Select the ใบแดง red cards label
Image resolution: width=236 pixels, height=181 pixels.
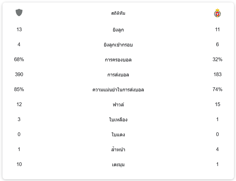click(118, 135)
